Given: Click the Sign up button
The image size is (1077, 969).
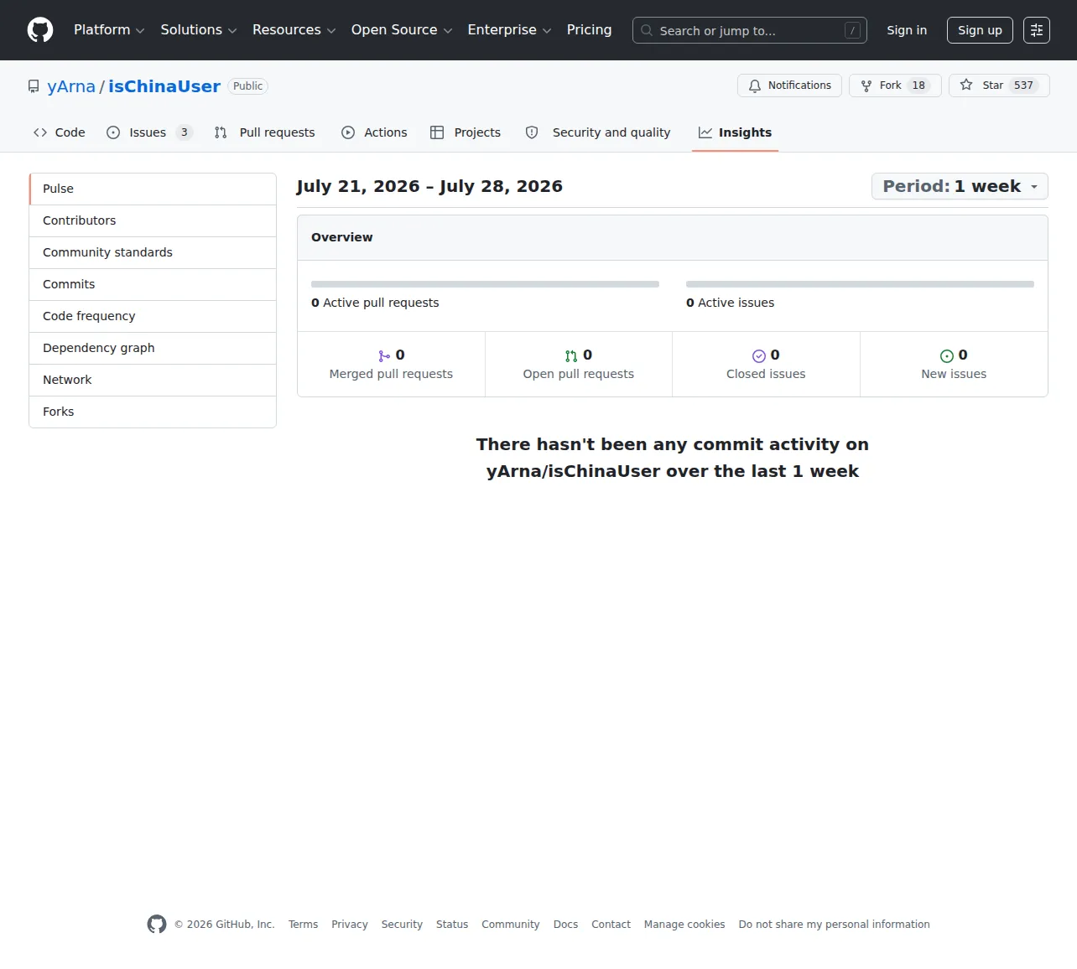Looking at the screenshot, I should click(980, 30).
